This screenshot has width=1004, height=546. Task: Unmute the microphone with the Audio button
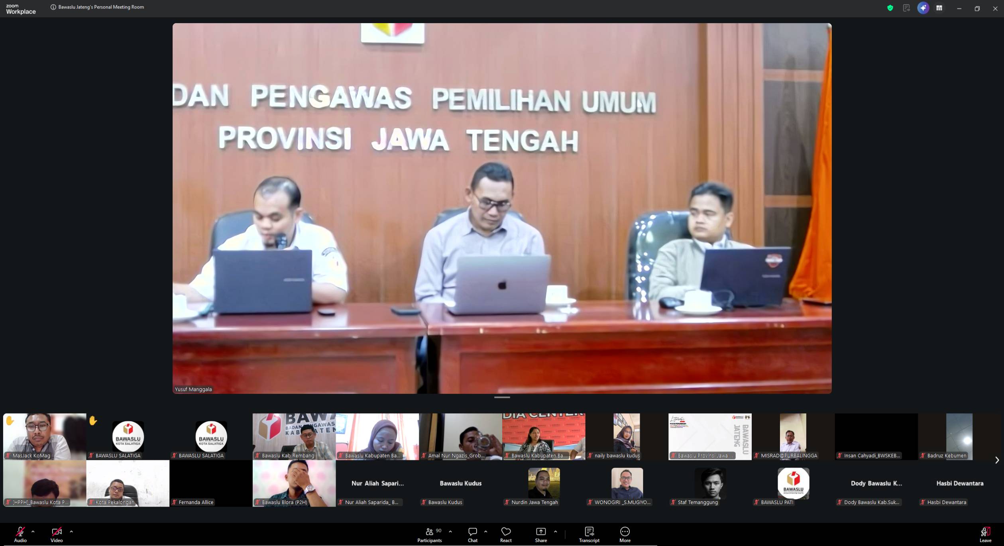tap(20, 534)
